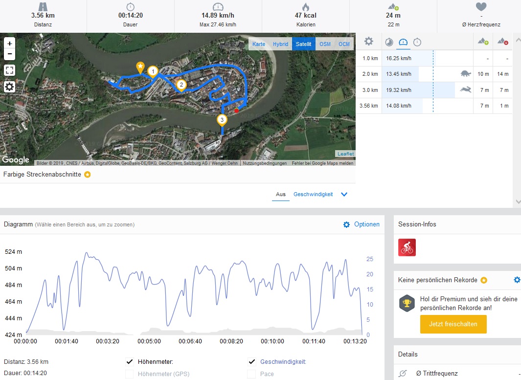Click the cycling activity icon

point(407,247)
